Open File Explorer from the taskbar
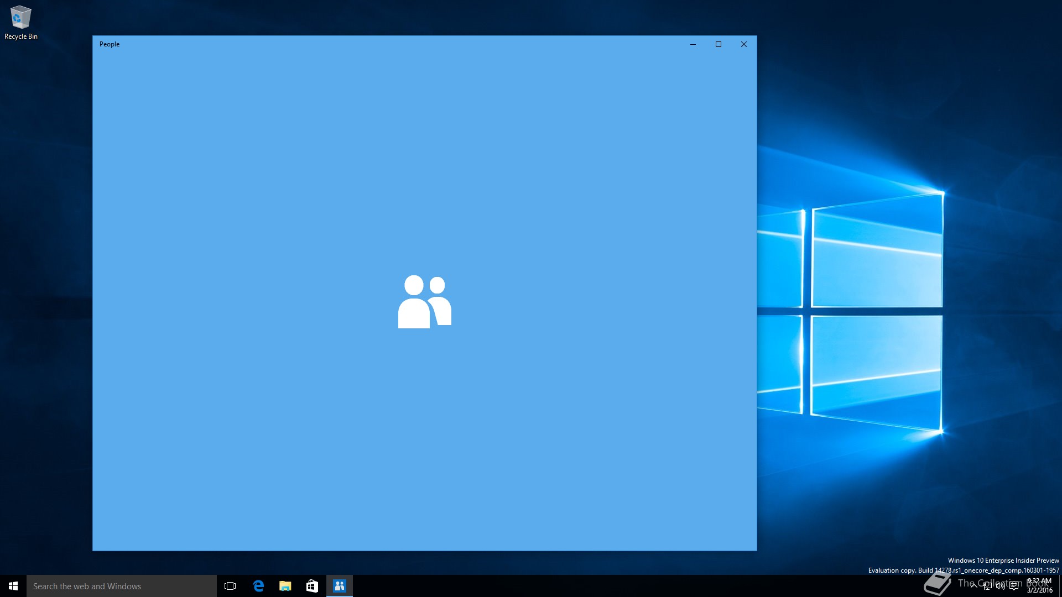This screenshot has height=597, width=1062. point(285,586)
